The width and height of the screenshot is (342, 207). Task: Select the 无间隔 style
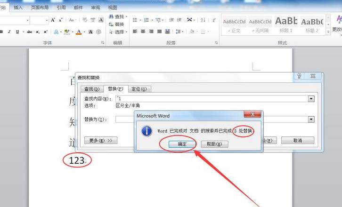click(x=260, y=24)
